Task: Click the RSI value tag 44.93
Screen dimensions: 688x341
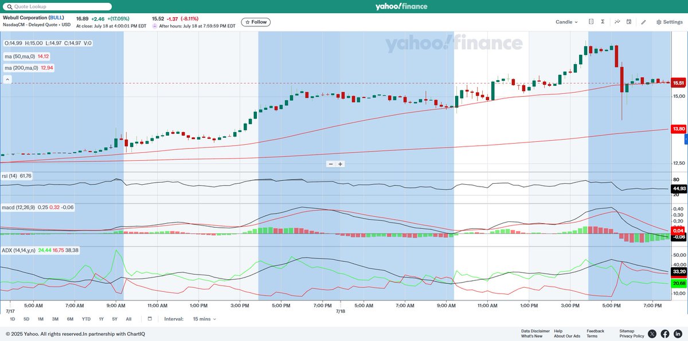Action: (x=679, y=188)
